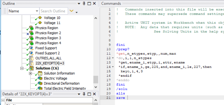Click the Physics Region 2 icon

(x=32, y=33)
